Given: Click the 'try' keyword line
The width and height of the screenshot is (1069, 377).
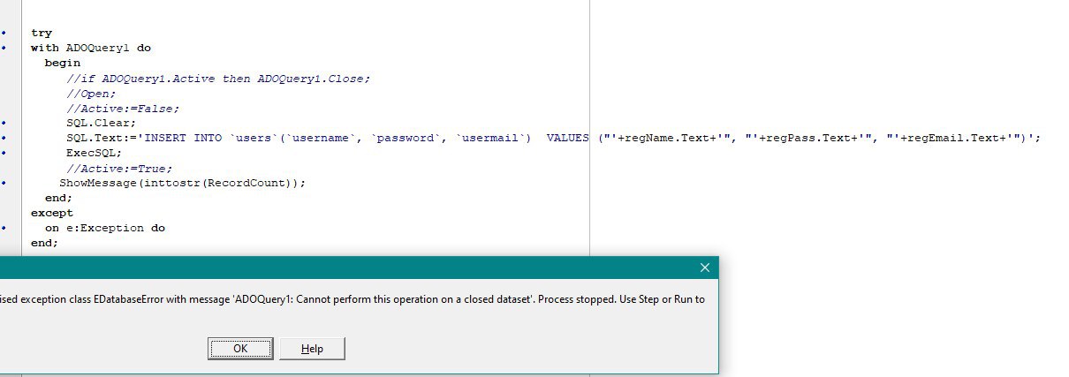Looking at the screenshot, I should (42, 33).
